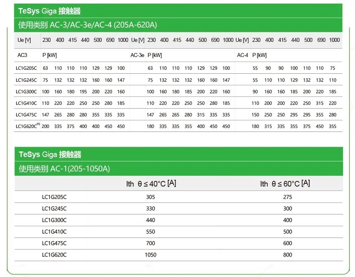Click the Ith θ ≤ 60°C [A] column header
The image size is (355, 277).
[284, 184]
